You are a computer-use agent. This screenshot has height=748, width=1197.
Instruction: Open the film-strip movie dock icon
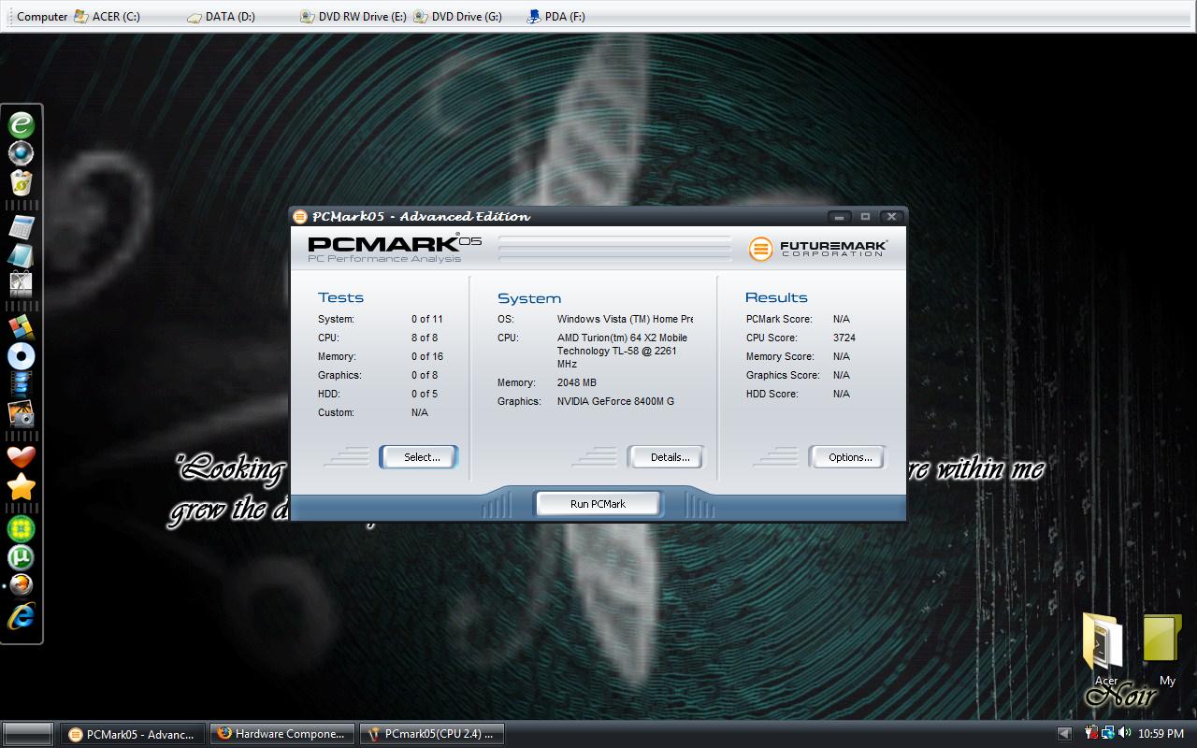pyautogui.click(x=21, y=383)
